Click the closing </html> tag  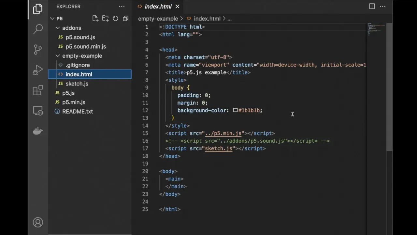pos(170,209)
